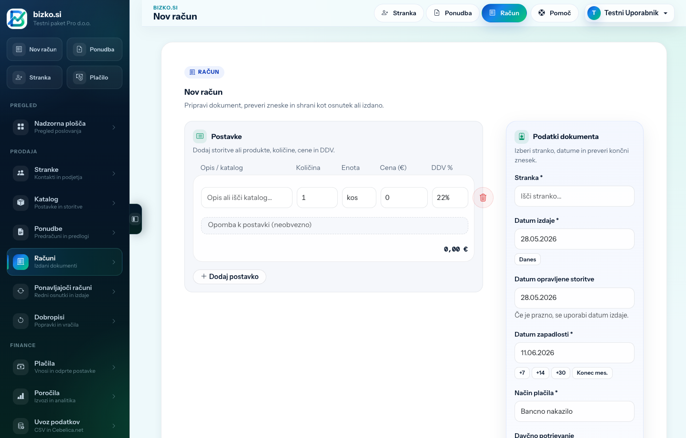Click the bizko.si logo icon
The image size is (686, 438).
pyautogui.click(x=17, y=19)
